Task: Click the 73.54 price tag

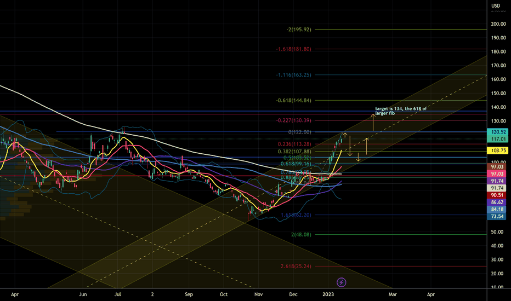Action: click(x=497, y=216)
